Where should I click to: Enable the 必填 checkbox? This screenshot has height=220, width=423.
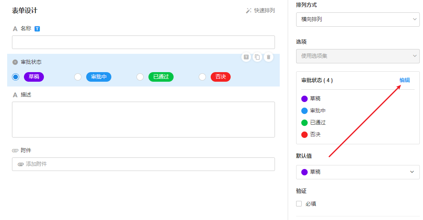tap(299, 204)
